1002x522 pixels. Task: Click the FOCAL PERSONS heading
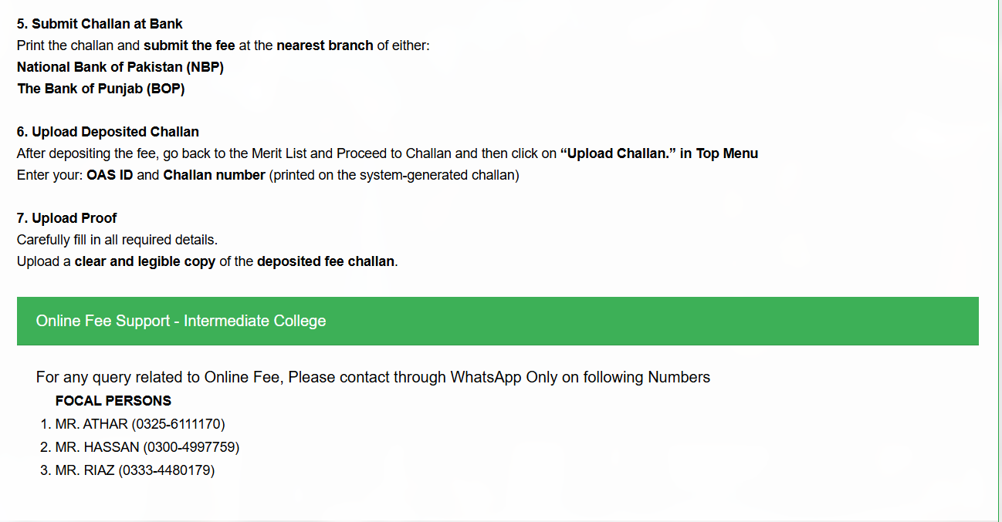[113, 401]
